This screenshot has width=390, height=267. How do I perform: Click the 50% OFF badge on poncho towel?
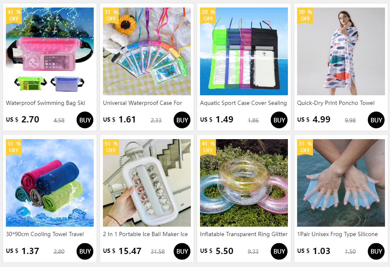click(305, 15)
